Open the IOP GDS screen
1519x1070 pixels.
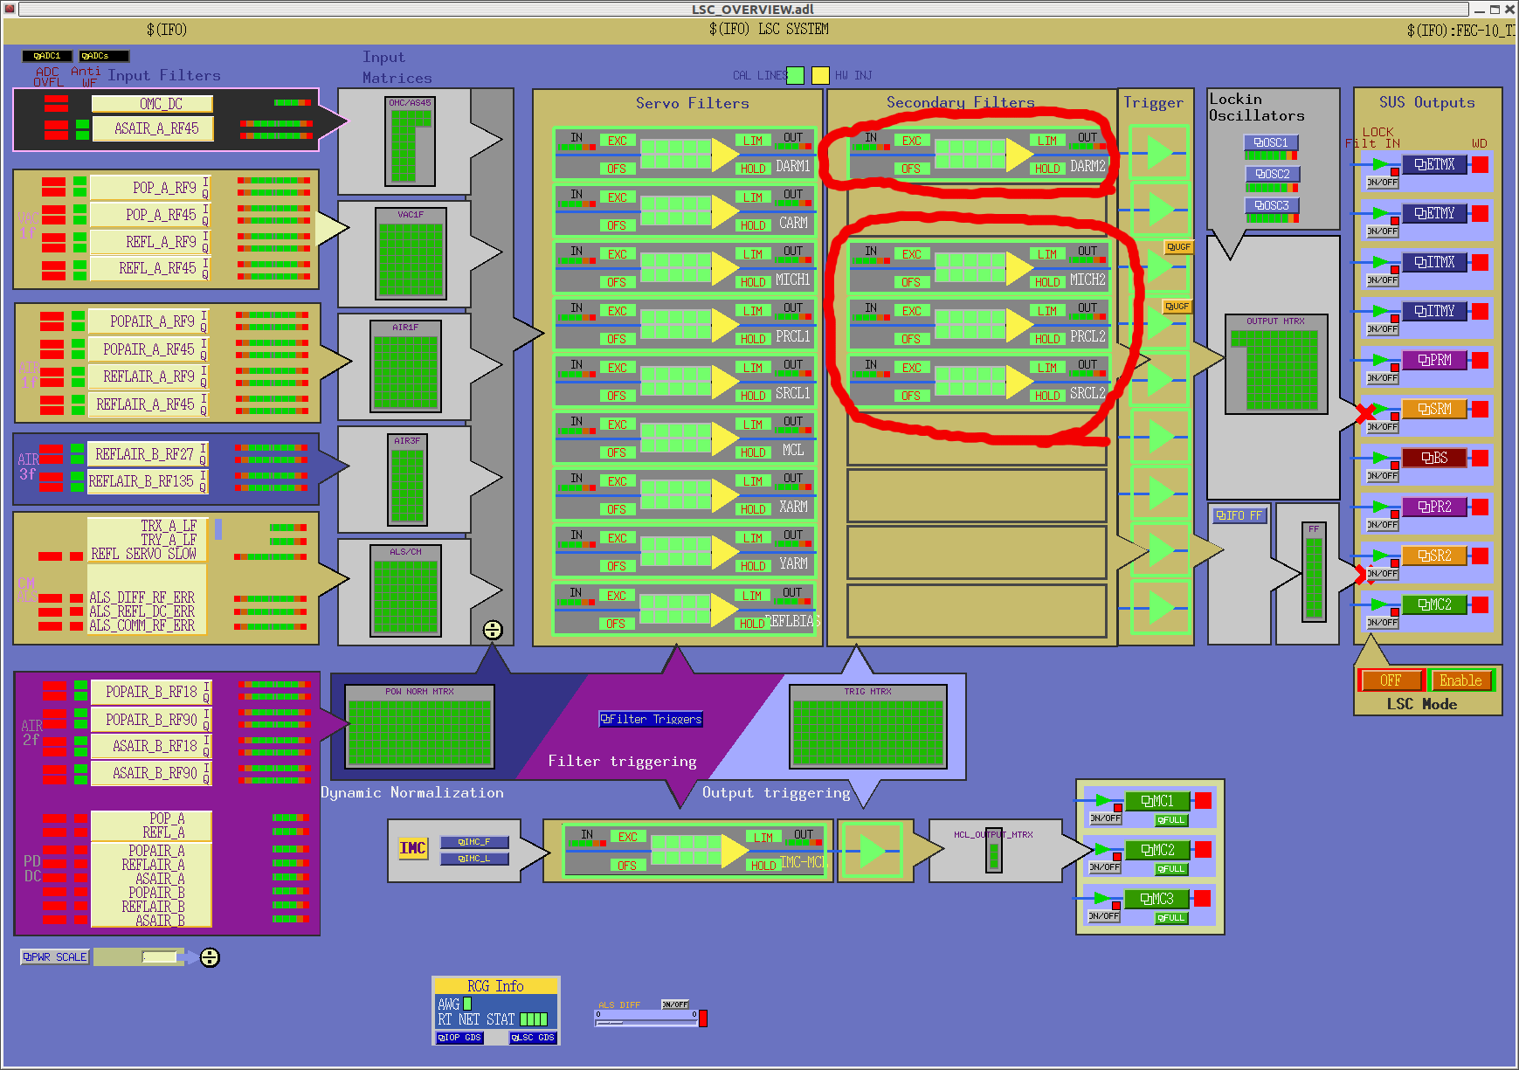(x=459, y=1038)
